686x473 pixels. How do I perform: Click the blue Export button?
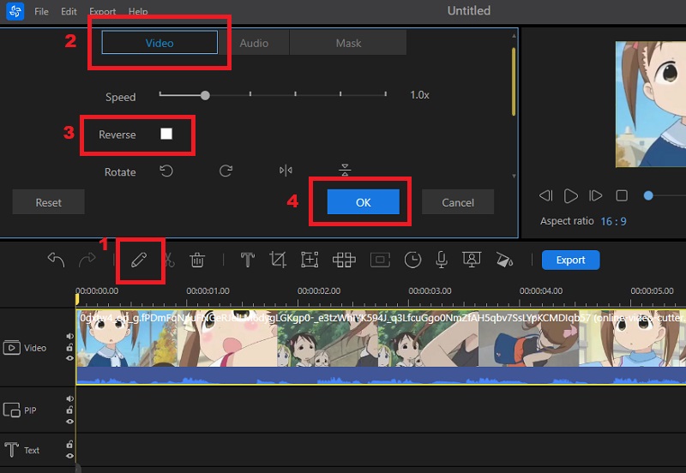coord(570,260)
